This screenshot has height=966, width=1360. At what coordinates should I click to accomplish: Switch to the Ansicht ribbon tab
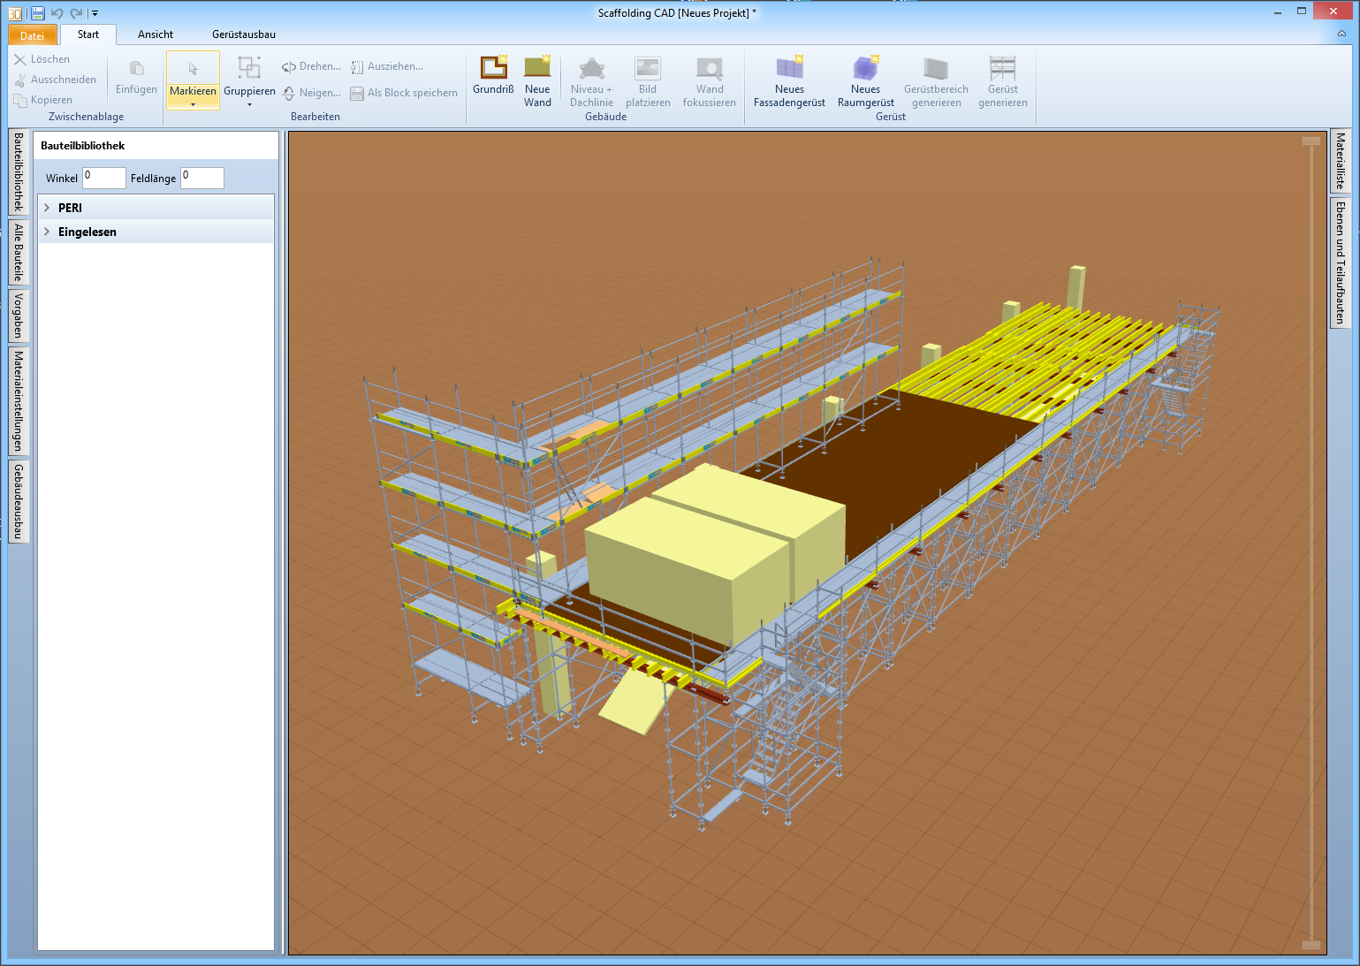[156, 34]
